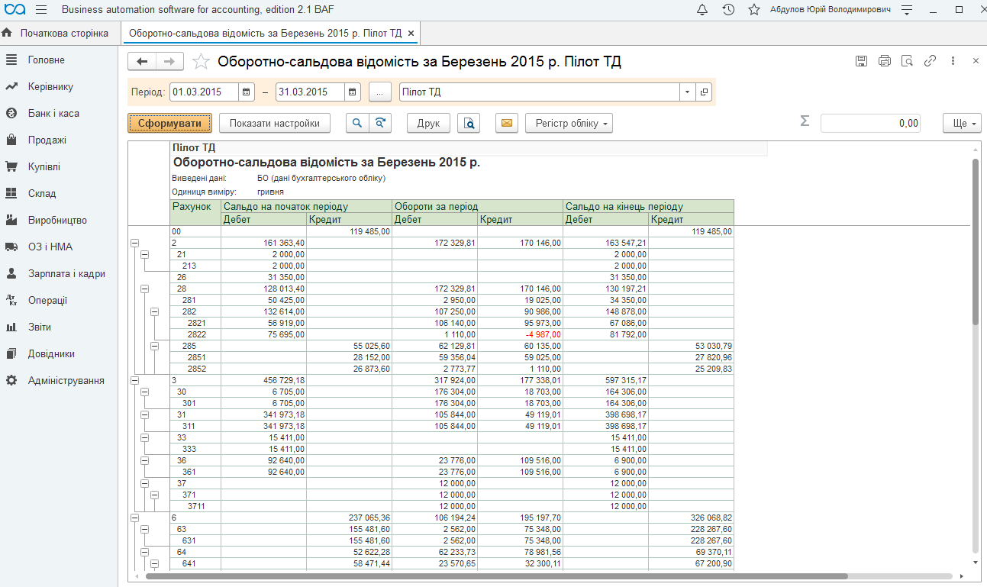987x587 pixels.
Task: Open print preview icon at top right
Action: pos(907,61)
